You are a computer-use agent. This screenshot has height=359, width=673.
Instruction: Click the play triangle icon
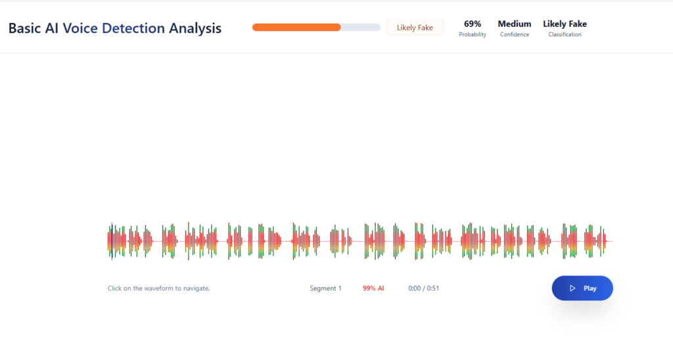coord(572,288)
